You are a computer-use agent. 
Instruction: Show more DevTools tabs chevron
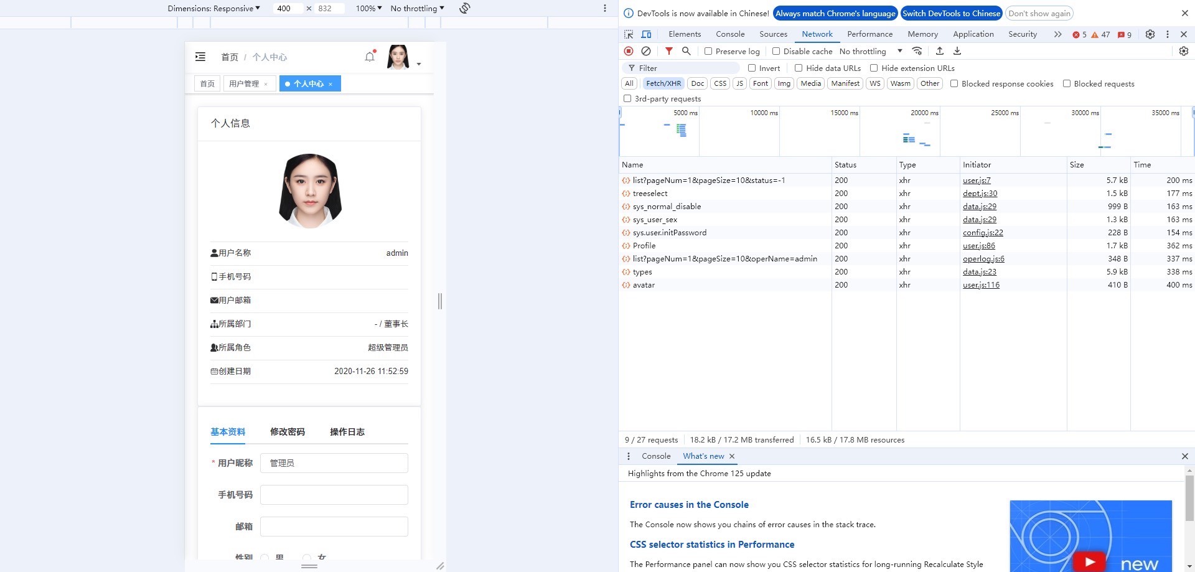(1057, 34)
